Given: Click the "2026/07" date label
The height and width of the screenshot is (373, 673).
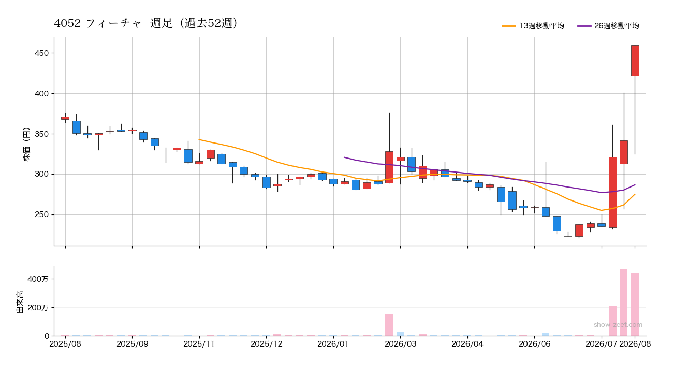Looking at the screenshot, I should [602, 343].
